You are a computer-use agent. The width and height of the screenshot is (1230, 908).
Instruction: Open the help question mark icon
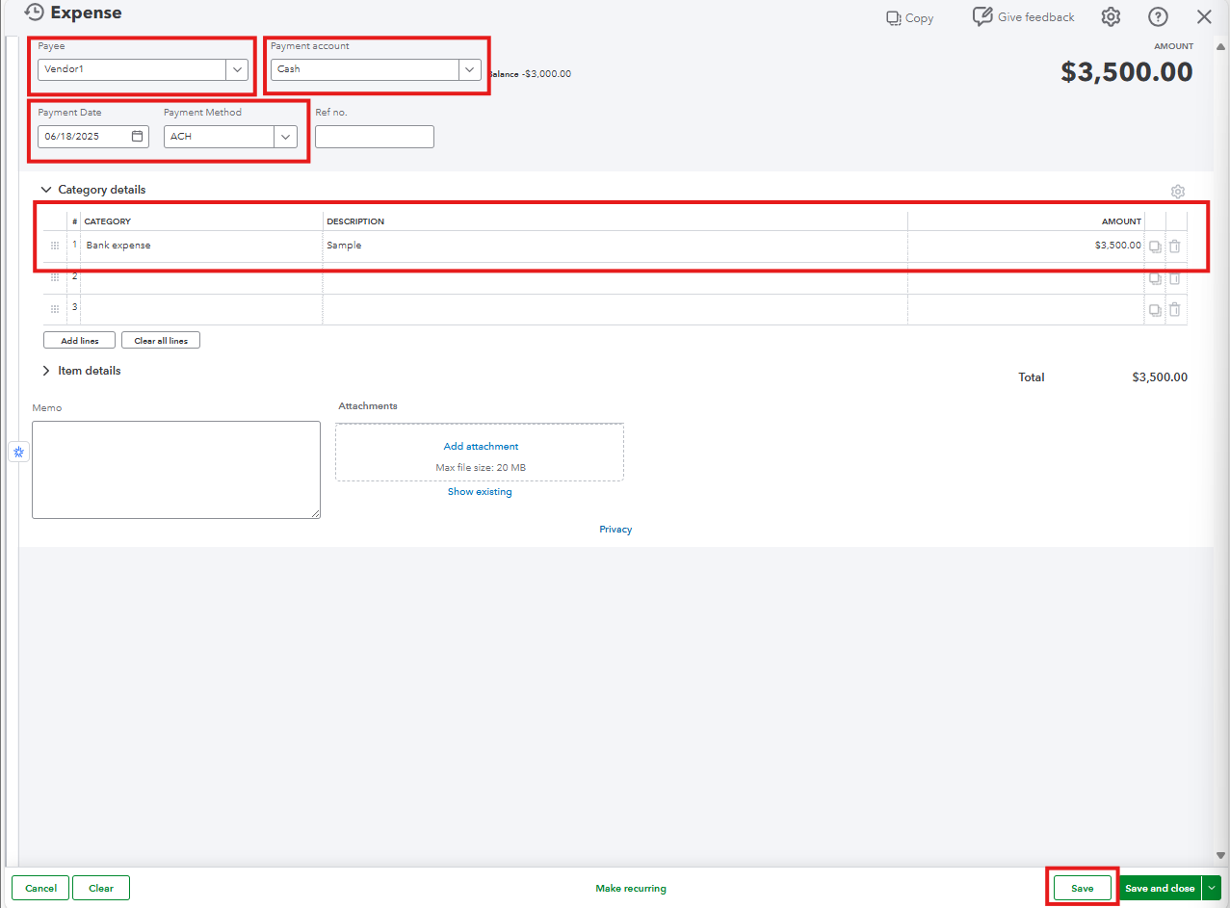[1158, 16]
